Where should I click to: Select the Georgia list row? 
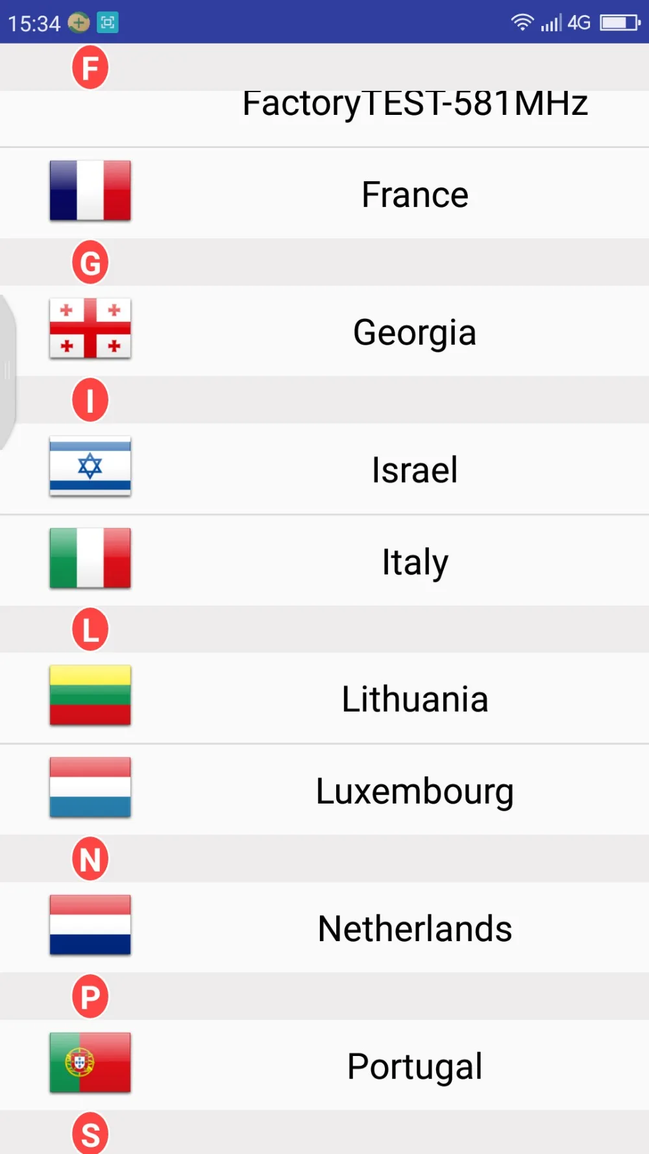pyautogui.click(x=324, y=331)
